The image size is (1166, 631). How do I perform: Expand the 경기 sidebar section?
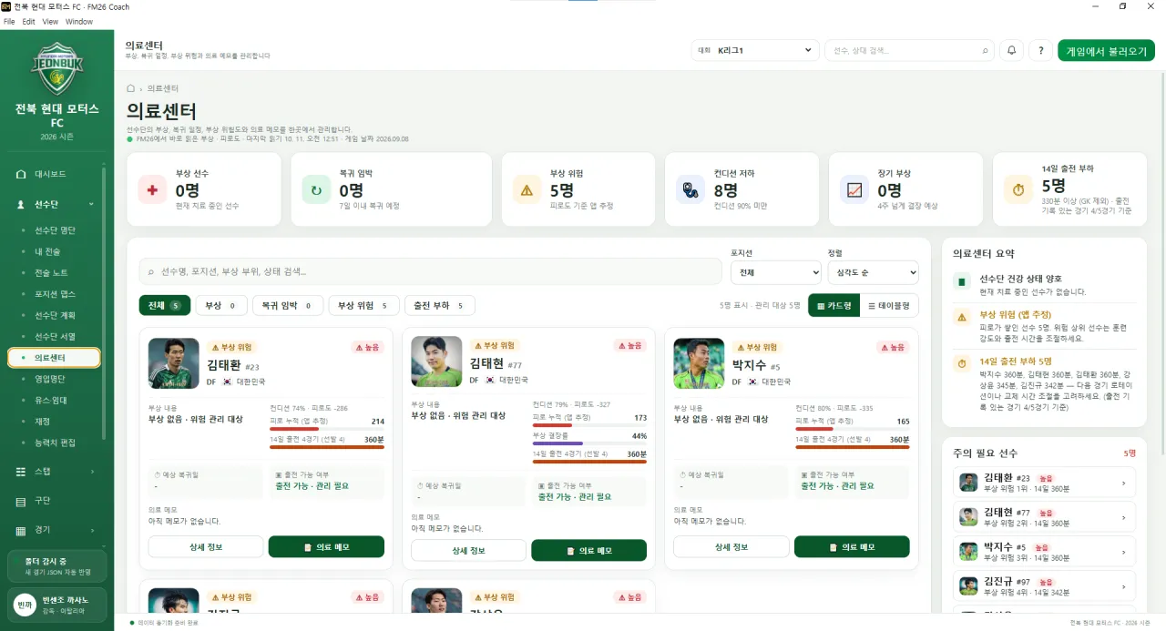(93, 530)
